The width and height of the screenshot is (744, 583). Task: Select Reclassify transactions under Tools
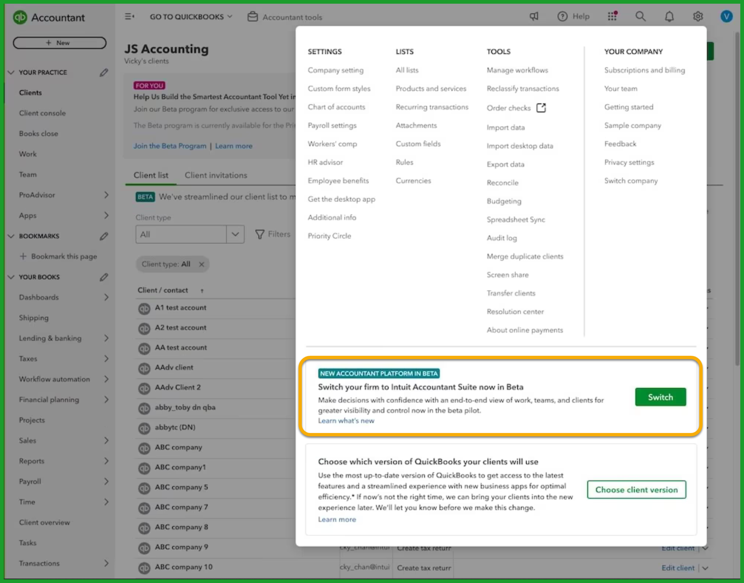pos(522,88)
